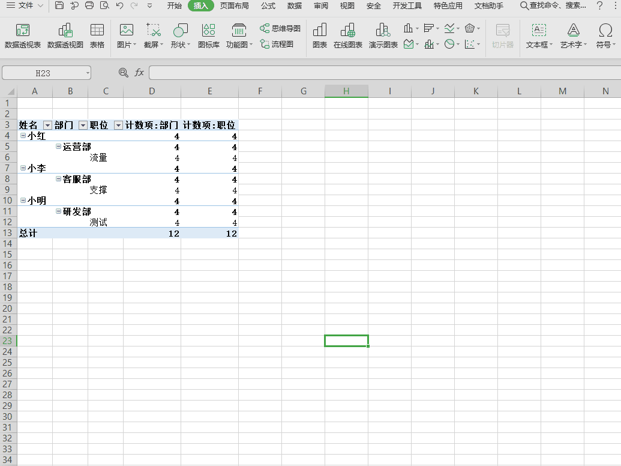Click the 截屏 screenshot tool
Viewport: 621px width, 466px height.
click(153, 35)
